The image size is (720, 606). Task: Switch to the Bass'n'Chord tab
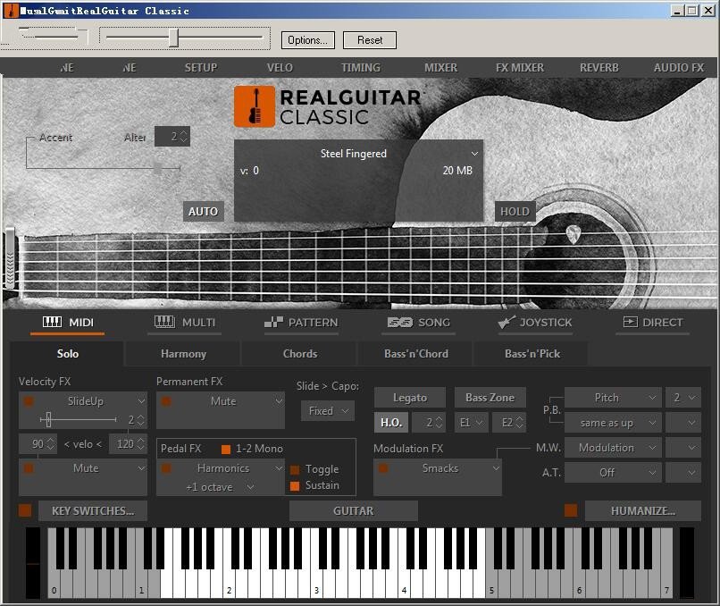(x=416, y=353)
